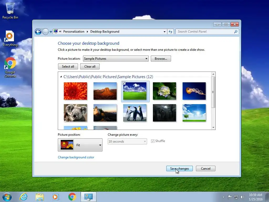Open Action Center flag in tray

[x=230, y=197]
